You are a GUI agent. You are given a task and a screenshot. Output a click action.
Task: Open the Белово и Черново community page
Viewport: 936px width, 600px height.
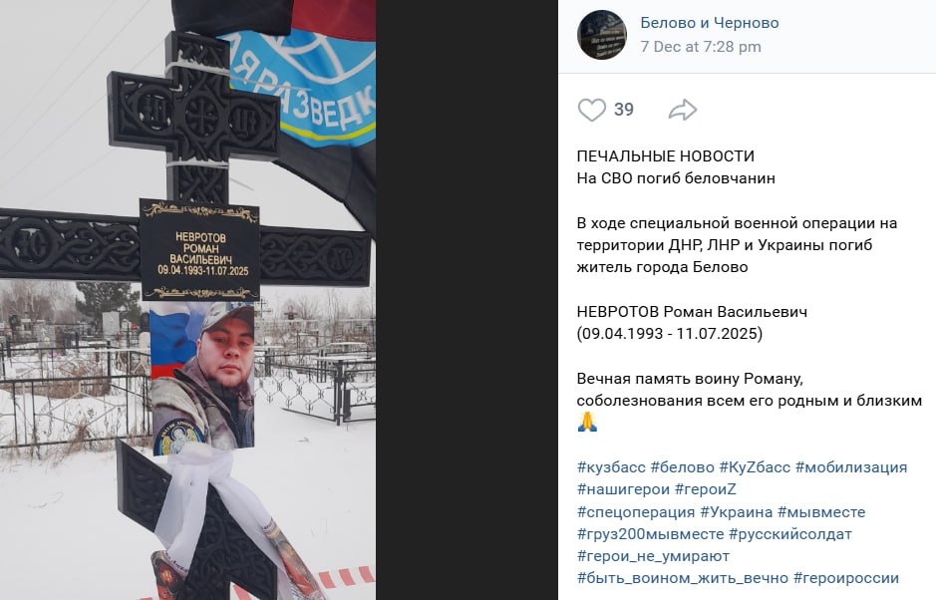tap(709, 23)
